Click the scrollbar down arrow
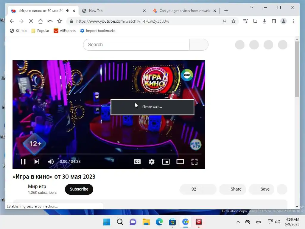This screenshot has height=229, width=305. tap(297, 207)
